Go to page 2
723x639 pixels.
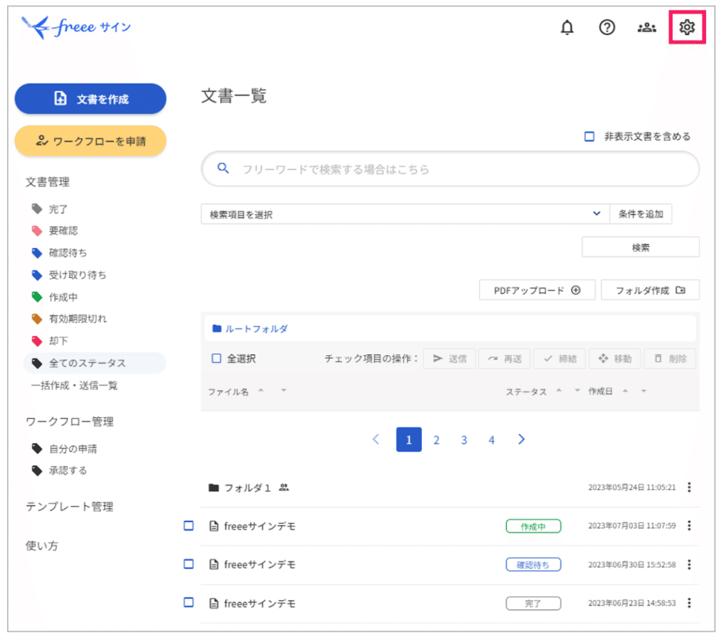point(436,440)
